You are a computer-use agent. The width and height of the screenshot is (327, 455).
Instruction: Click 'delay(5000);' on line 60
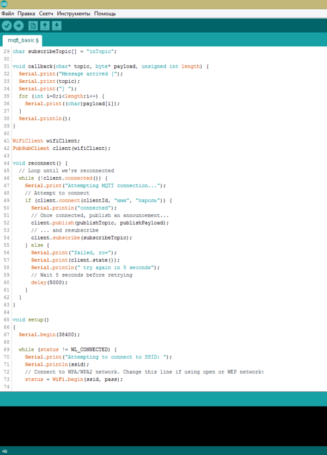[49, 282]
